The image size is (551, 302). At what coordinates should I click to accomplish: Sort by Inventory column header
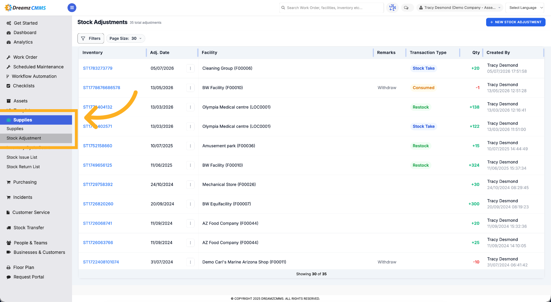[x=92, y=52]
